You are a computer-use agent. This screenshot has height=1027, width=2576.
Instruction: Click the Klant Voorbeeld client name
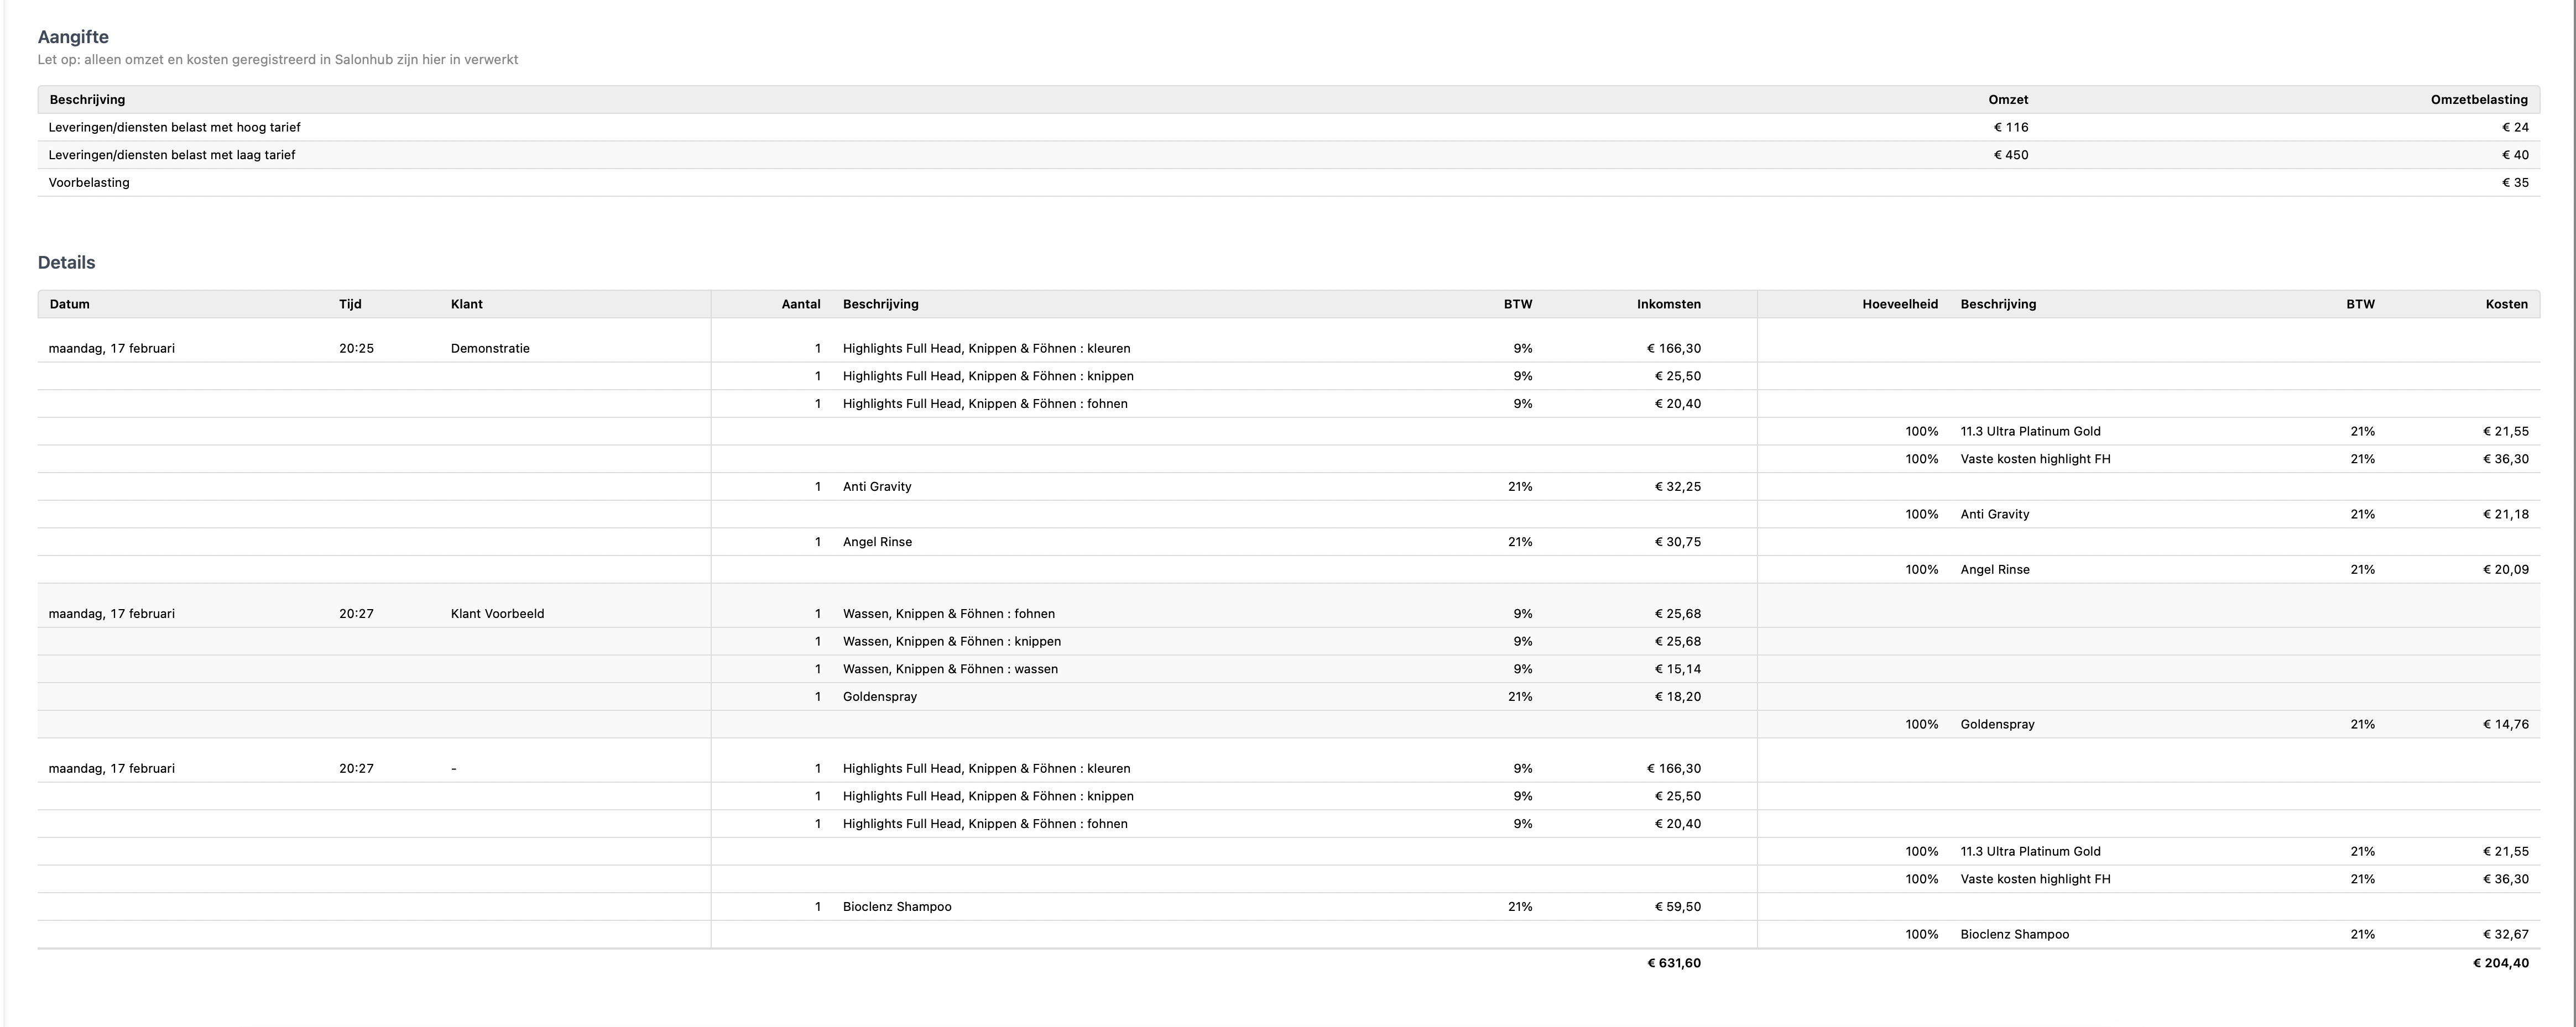coord(497,615)
